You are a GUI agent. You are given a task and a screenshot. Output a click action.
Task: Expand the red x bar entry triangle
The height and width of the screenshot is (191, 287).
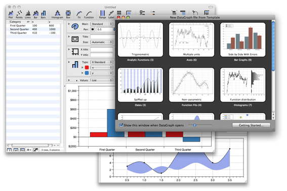click(83, 67)
